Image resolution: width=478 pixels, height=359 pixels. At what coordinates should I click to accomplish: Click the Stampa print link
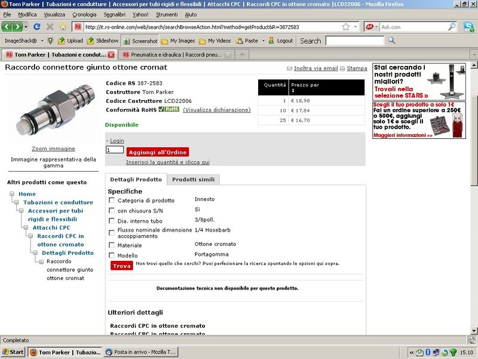tap(357, 68)
